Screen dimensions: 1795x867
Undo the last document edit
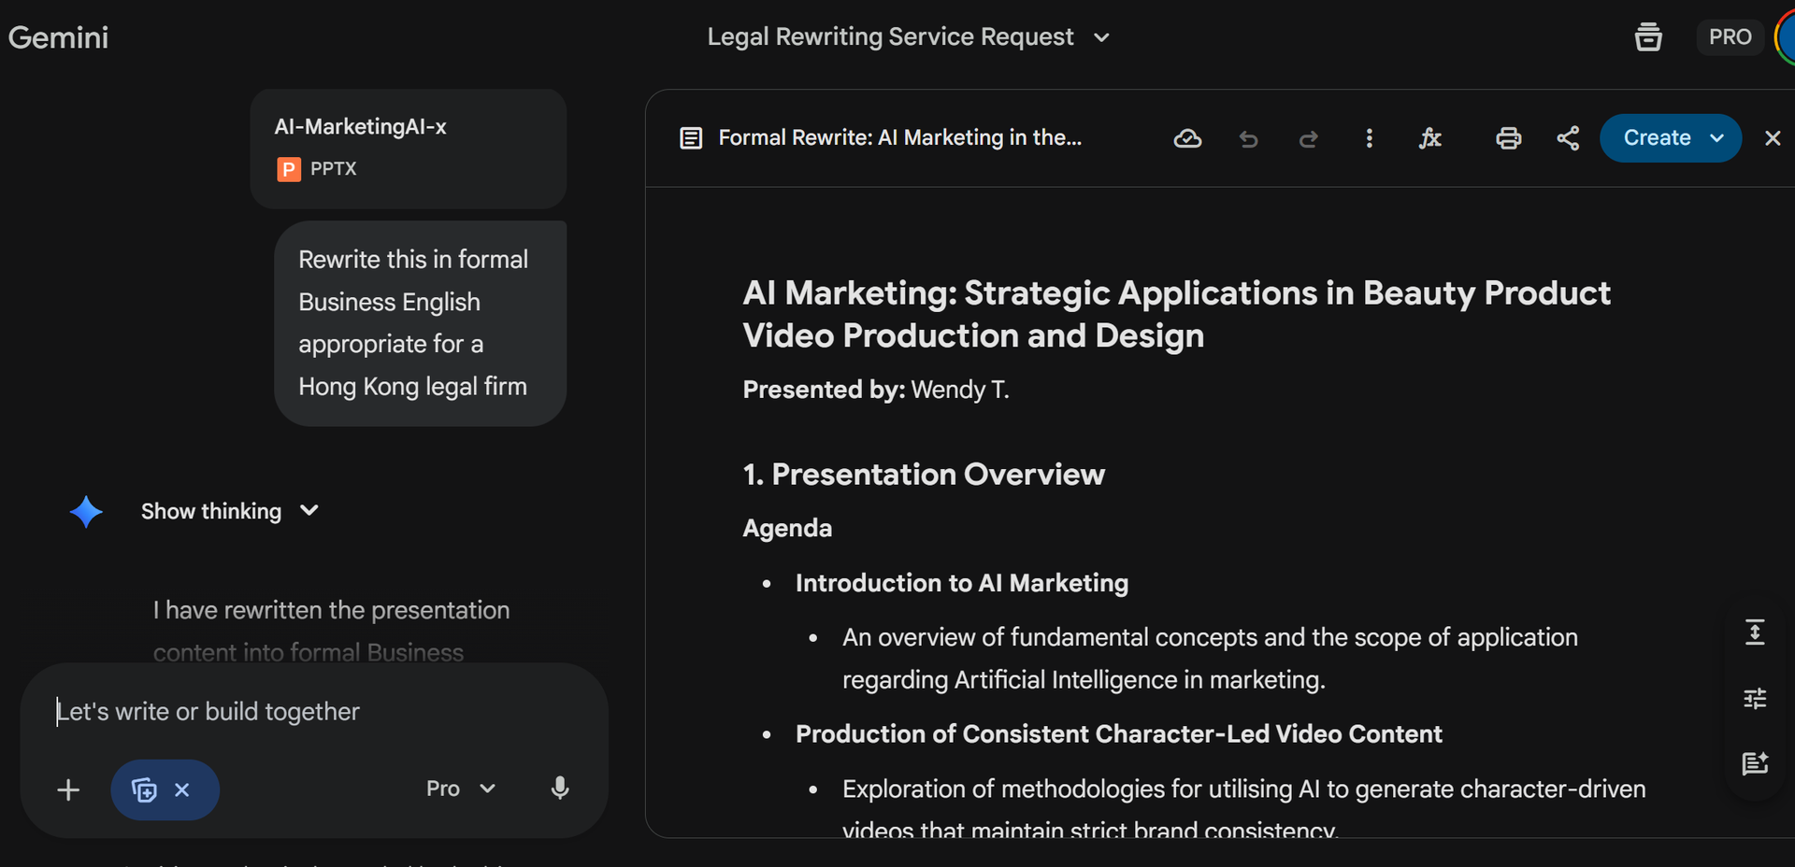pyautogui.click(x=1248, y=139)
